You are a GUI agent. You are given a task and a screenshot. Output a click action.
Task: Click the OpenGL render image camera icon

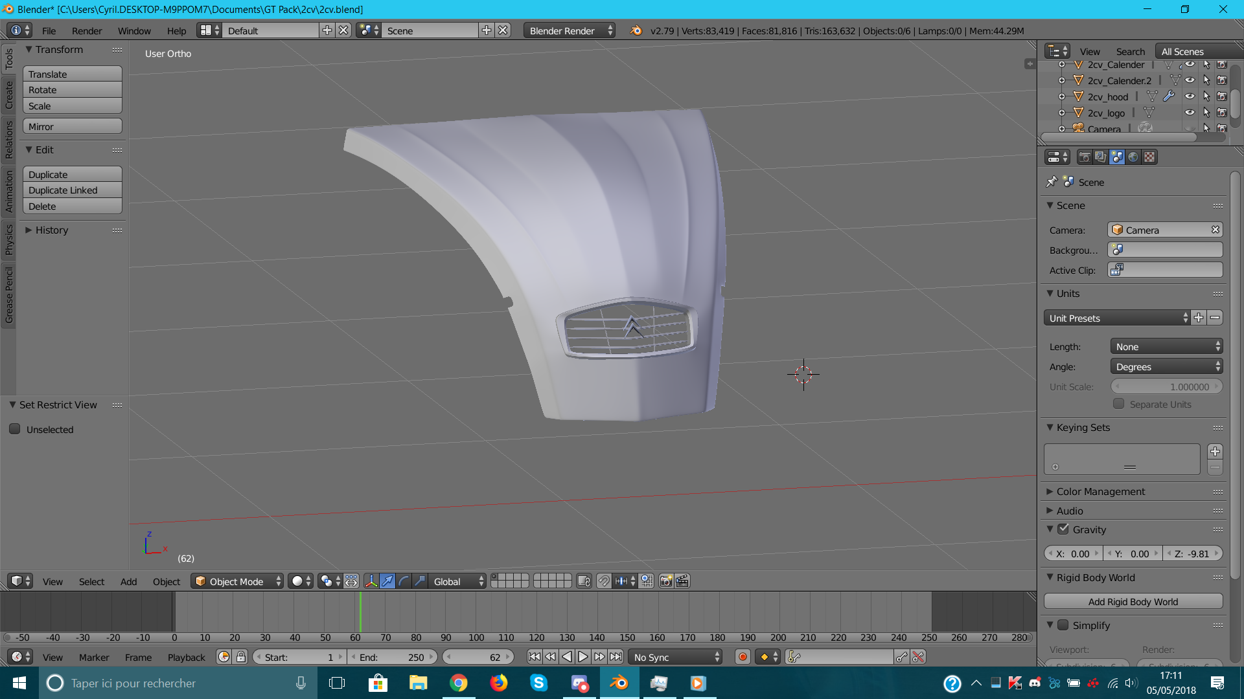point(665,581)
